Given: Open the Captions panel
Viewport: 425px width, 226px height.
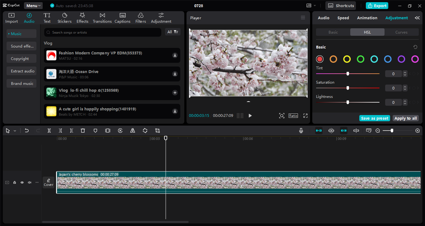Looking at the screenshot, I should [x=123, y=18].
